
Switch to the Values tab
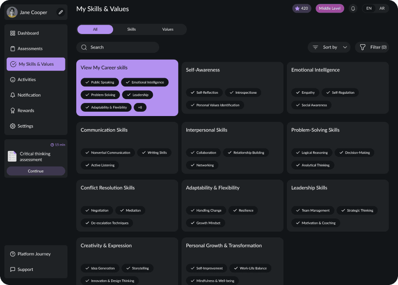tap(167, 29)
